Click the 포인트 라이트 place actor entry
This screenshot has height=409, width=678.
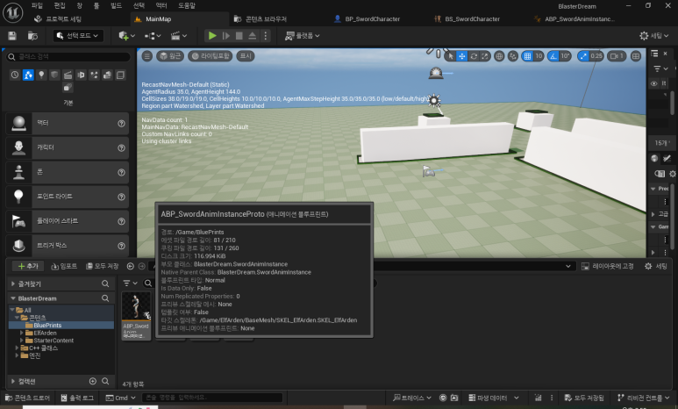(x=68, y=197)
